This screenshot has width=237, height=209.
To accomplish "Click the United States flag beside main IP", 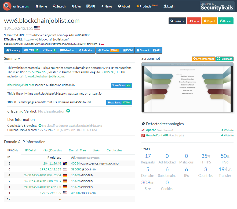I will [x=37, y=28].
